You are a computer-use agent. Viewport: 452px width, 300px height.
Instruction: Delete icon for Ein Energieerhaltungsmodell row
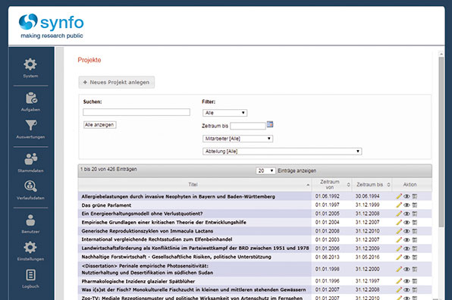click(x=415, y=214)
